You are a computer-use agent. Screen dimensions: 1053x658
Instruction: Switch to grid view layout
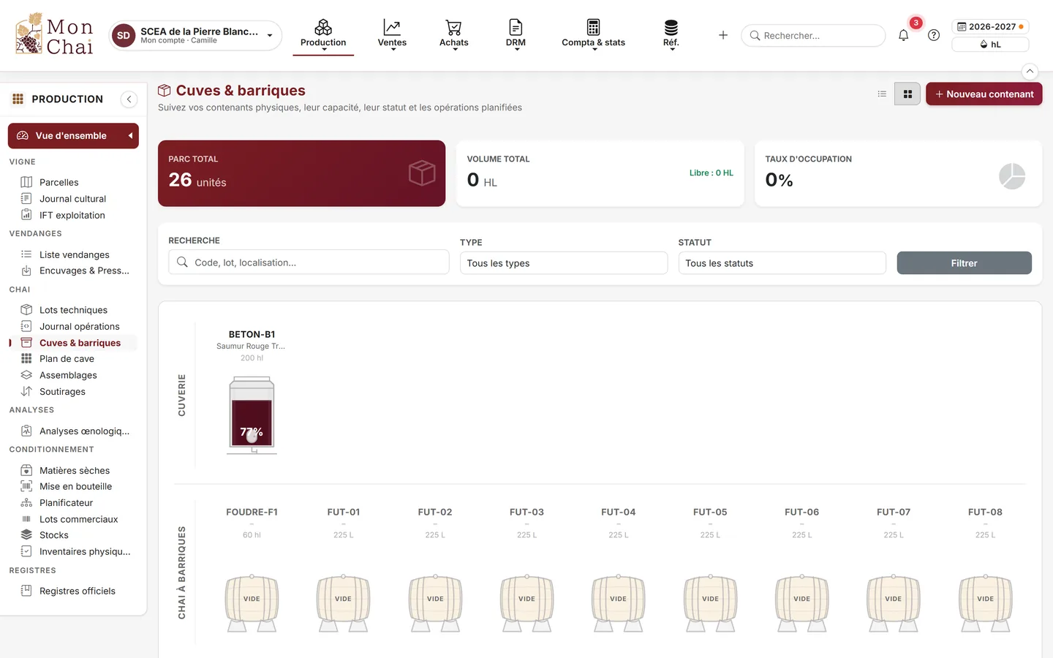click(907, 94)
